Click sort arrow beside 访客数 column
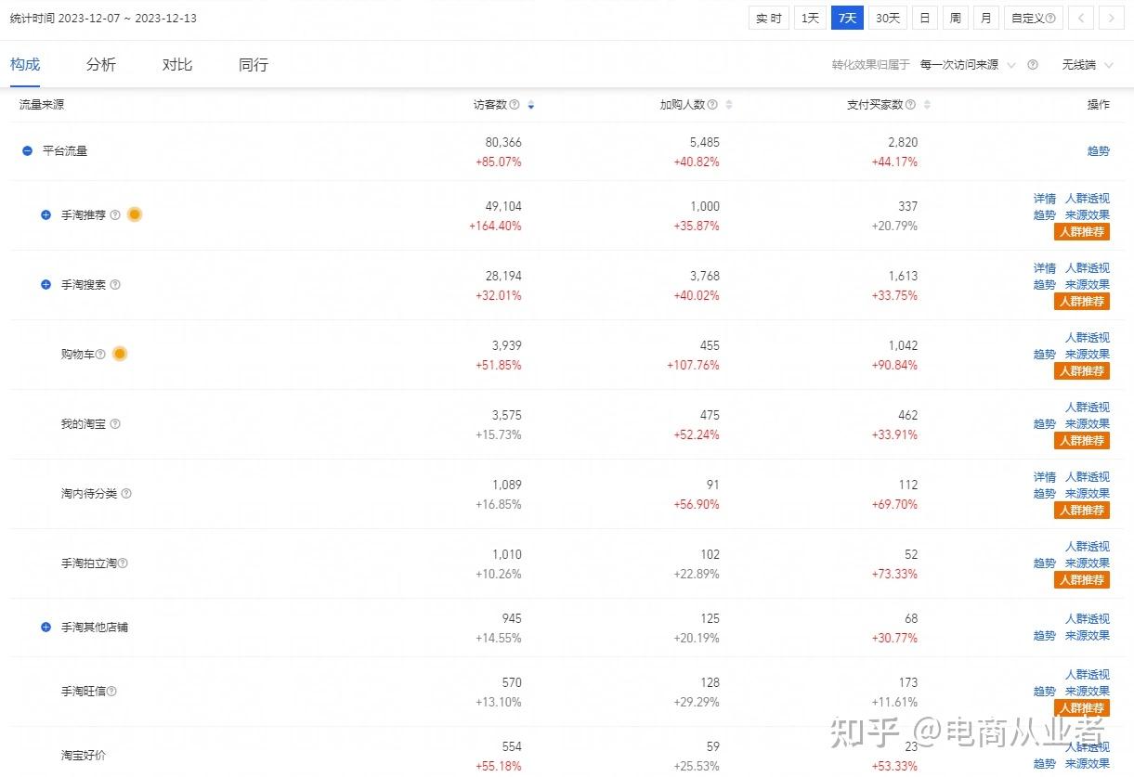Viewport: 1134px width, 777px height. coord(530,105)
